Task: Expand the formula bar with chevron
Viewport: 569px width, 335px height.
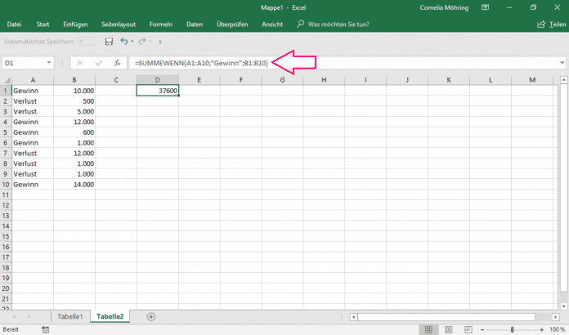Action: point(561,63)
